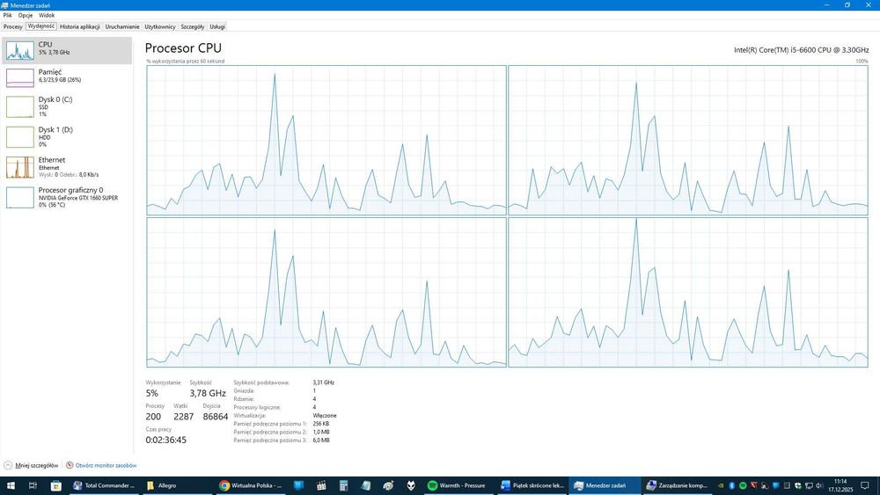Switch to the Historia aplikacji tab

(80, 26)
